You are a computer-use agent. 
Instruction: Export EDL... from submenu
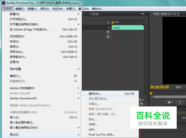point(110,119)
